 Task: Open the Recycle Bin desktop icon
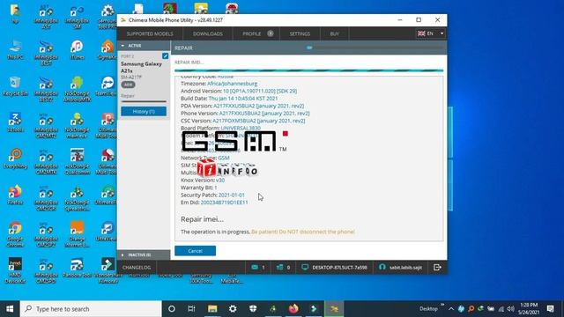(x=15, y=87)
